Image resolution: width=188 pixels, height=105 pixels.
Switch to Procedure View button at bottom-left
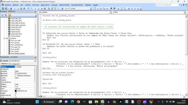(x=39, y=97)
